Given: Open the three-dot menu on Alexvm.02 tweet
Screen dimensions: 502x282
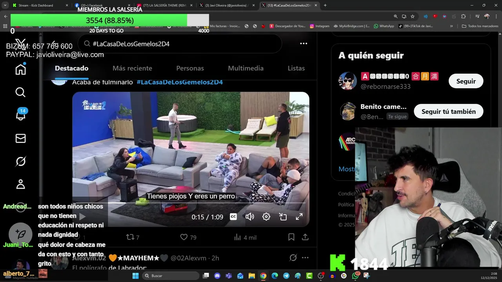Looking at the screenshot, I should point(305,258).
